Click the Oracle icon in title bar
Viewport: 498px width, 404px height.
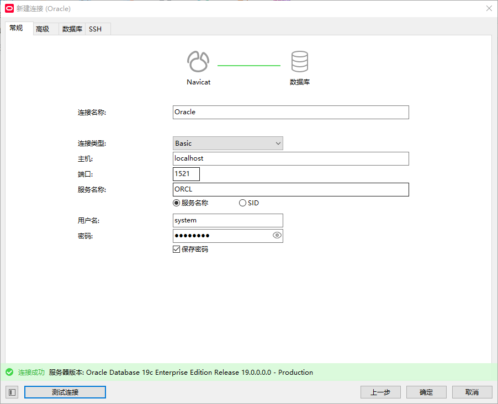click(x=9, y=9)
